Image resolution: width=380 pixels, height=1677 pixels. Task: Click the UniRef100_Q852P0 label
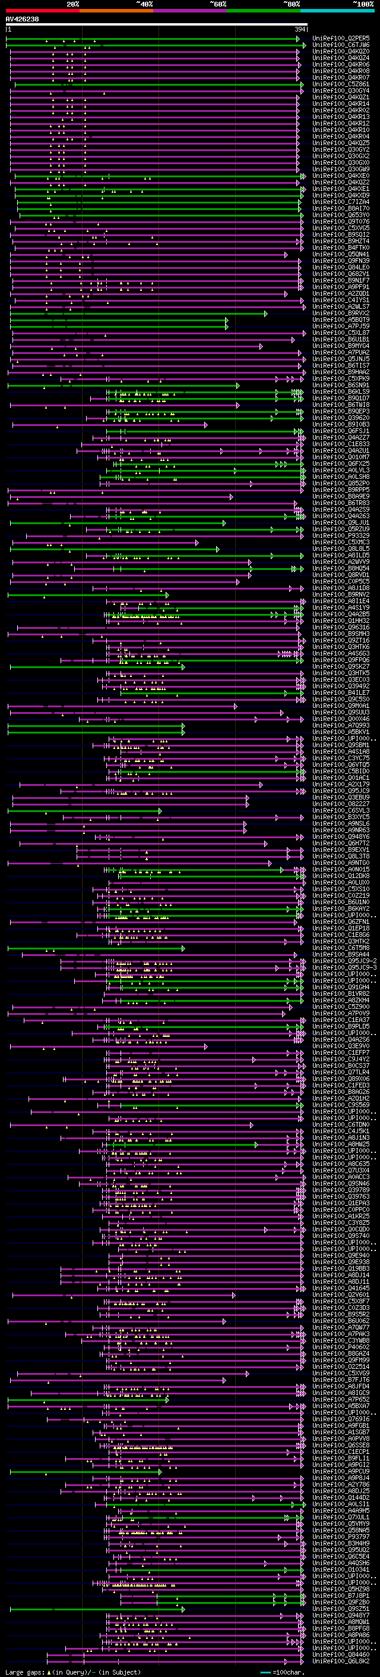[341, 483]
